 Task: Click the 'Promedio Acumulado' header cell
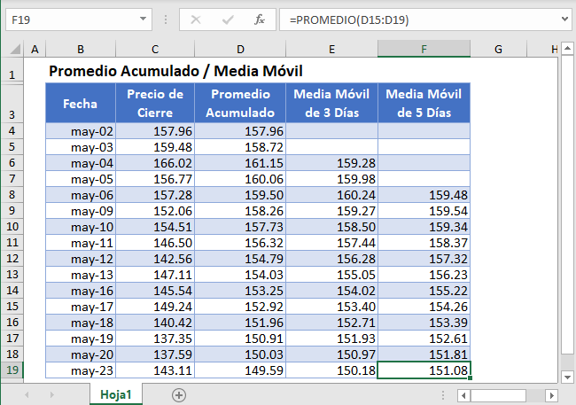tap(240, 103)
